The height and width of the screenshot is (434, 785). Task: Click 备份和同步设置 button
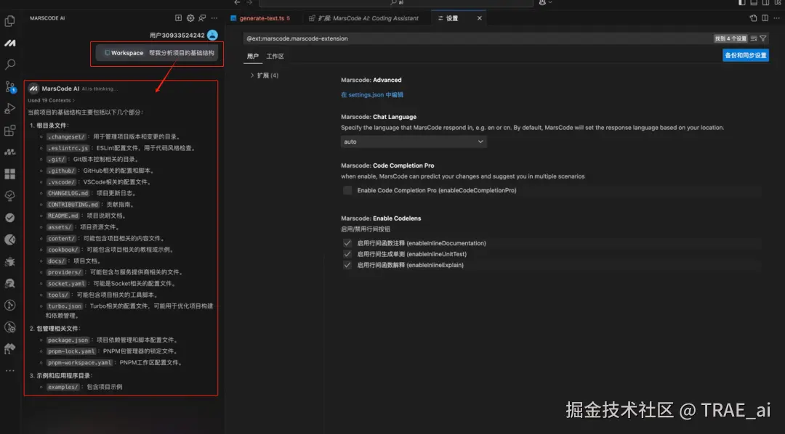(746, 55)
